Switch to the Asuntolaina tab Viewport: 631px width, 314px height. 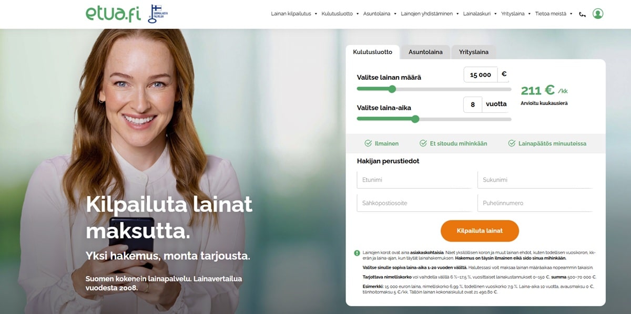click(425, 52)
